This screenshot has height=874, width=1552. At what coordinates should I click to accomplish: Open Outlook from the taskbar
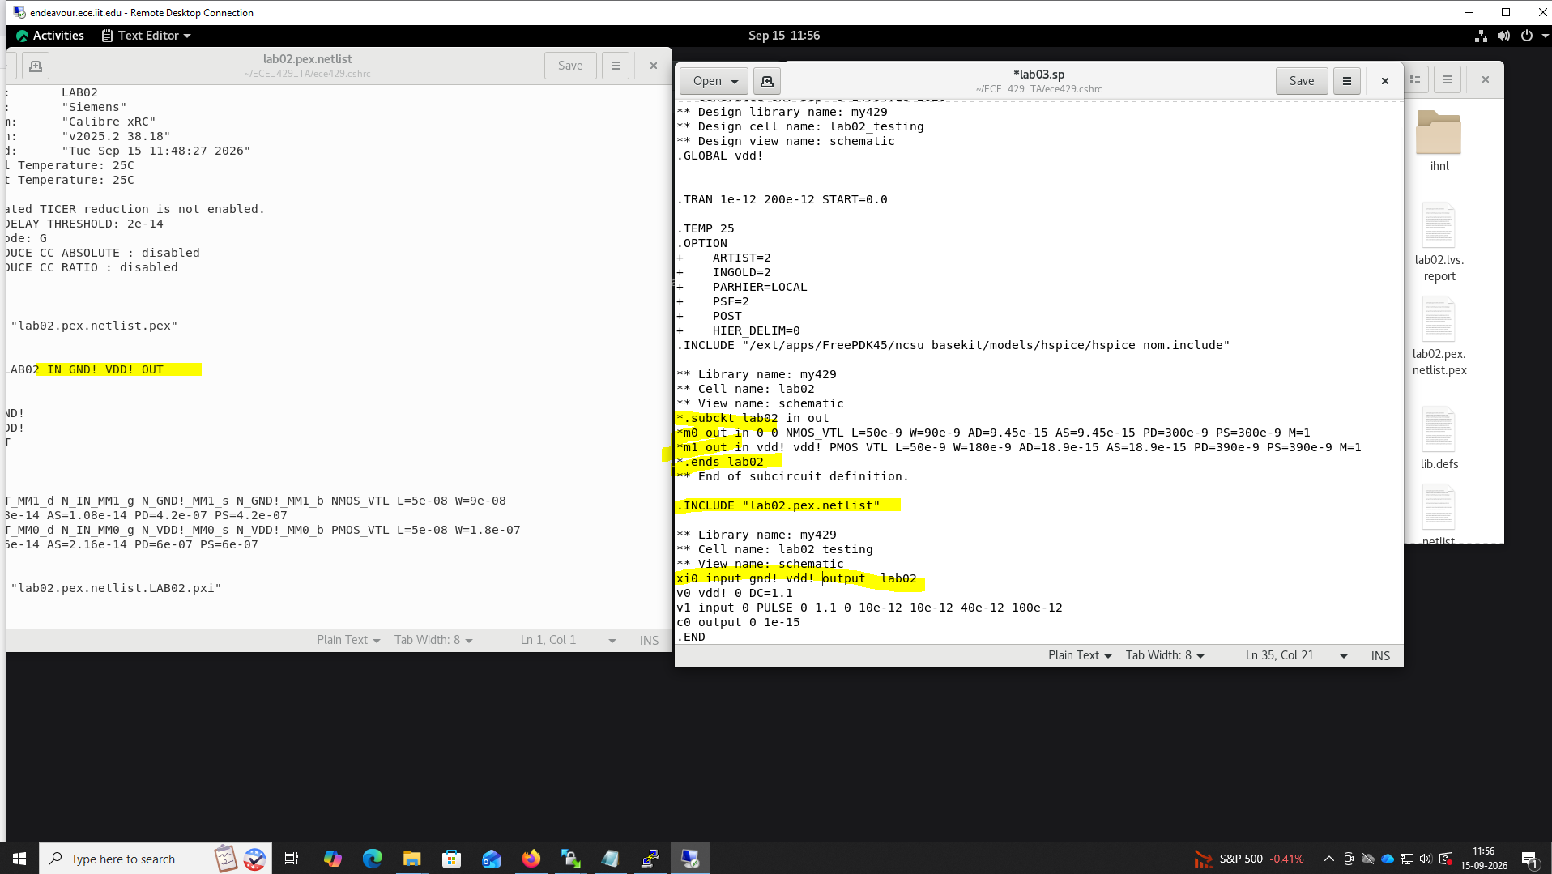click(x=491, y=859)
